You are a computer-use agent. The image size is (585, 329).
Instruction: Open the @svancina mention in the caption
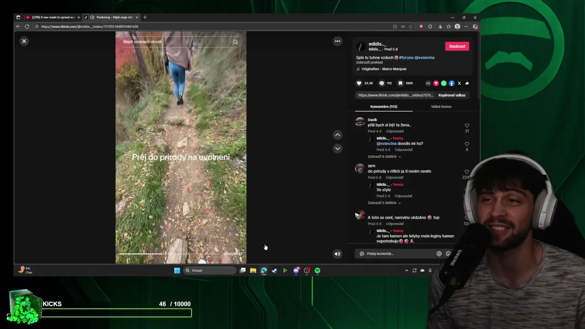click(x=424, y=58)
